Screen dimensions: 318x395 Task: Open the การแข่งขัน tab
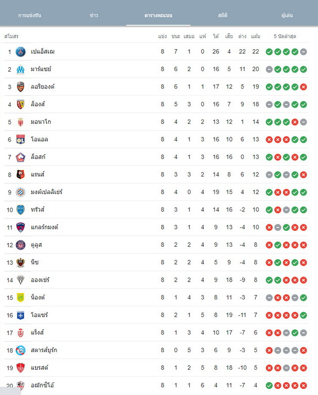click(30, 15)
